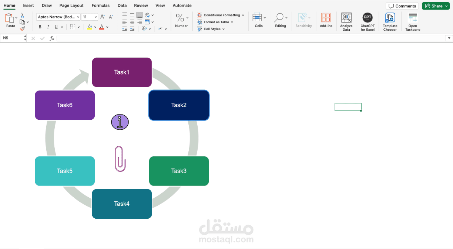Screen dimensions: 453x249
Task: Open the Page Layout tab
Action: click(71, 6)
